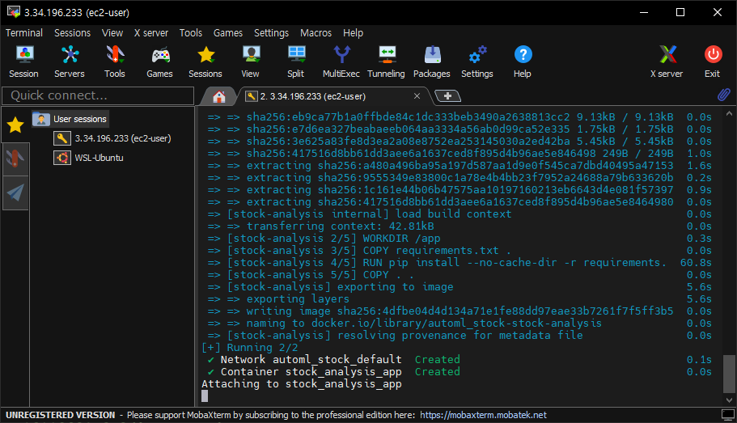Image resolution: width=737 pixels, height=423 pixels.
Task: Open the X server menu
Action: click(150, 33)
